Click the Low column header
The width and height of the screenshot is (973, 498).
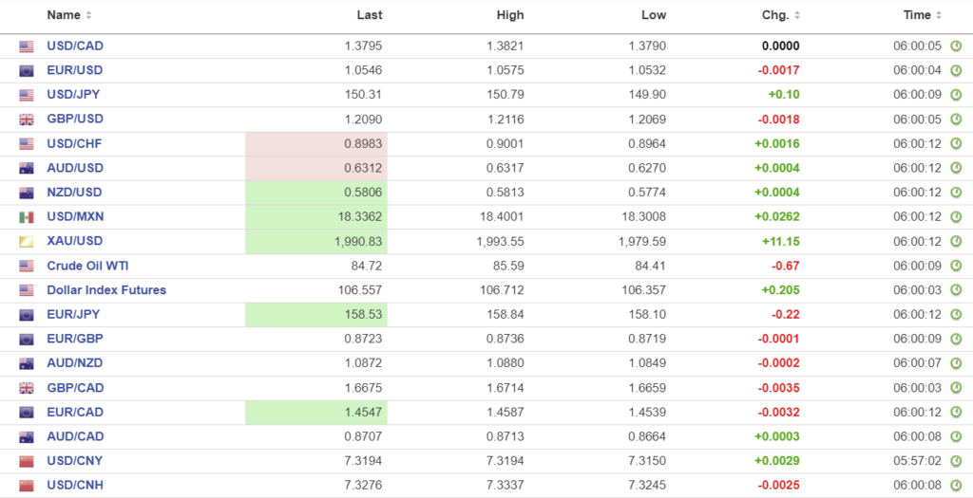click(654, 15)
